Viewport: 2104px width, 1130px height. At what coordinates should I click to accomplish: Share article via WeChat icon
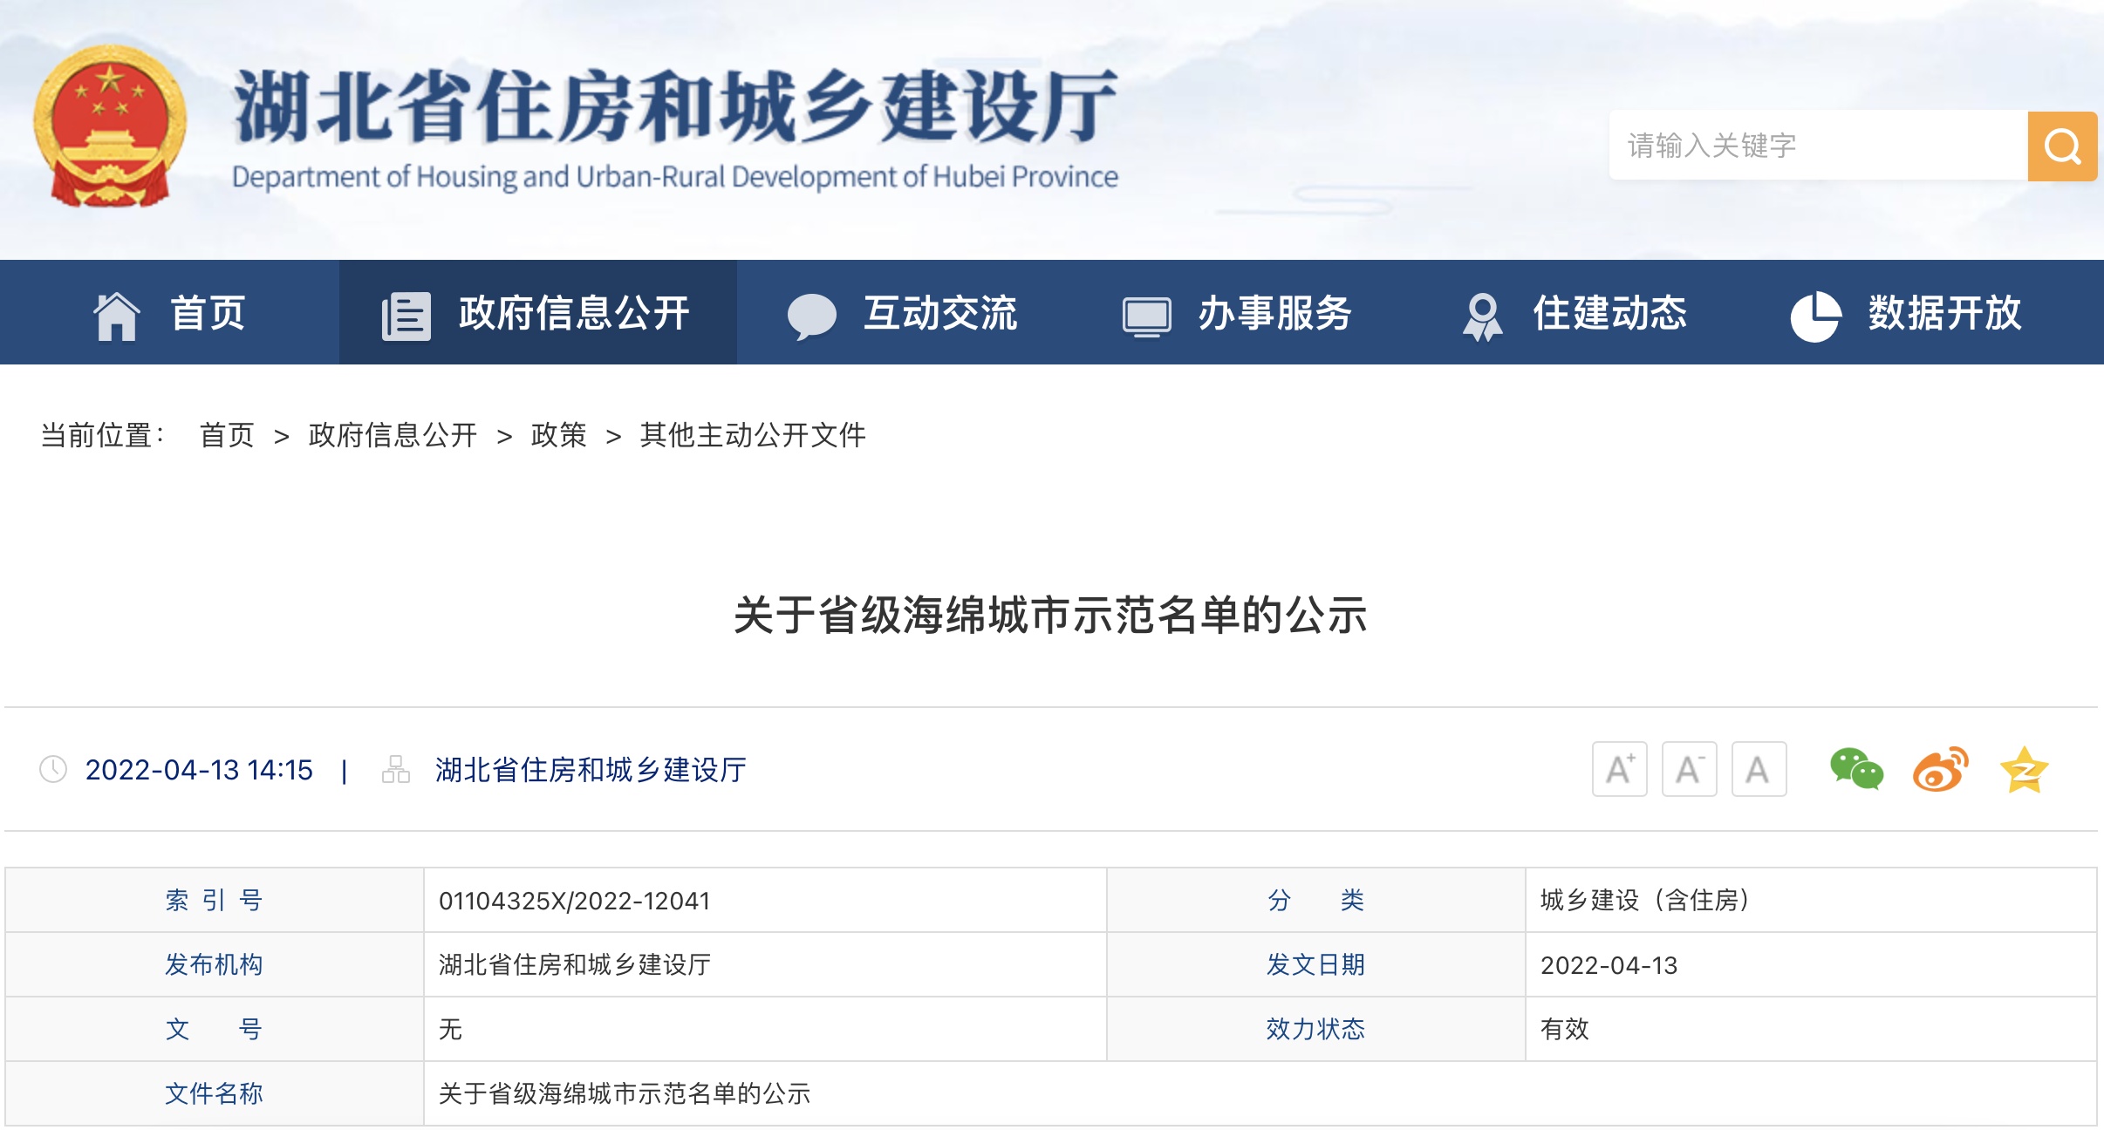click(1855, 769)
